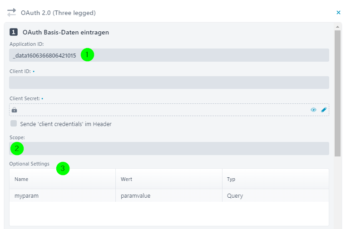Viewport: 346px width, 229px height.
Task: Click green annotation marker 2
Action: point(17,149)
